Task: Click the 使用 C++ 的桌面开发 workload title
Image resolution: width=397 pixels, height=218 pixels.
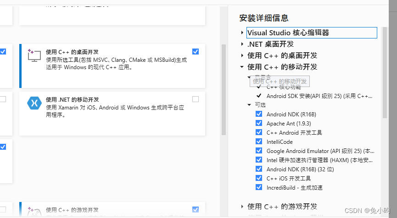Action: click(x=72, y=52)
